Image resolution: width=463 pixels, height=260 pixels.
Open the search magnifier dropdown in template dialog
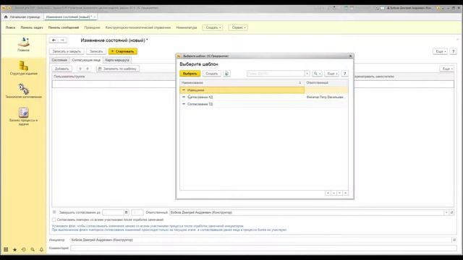pos(317,74)
